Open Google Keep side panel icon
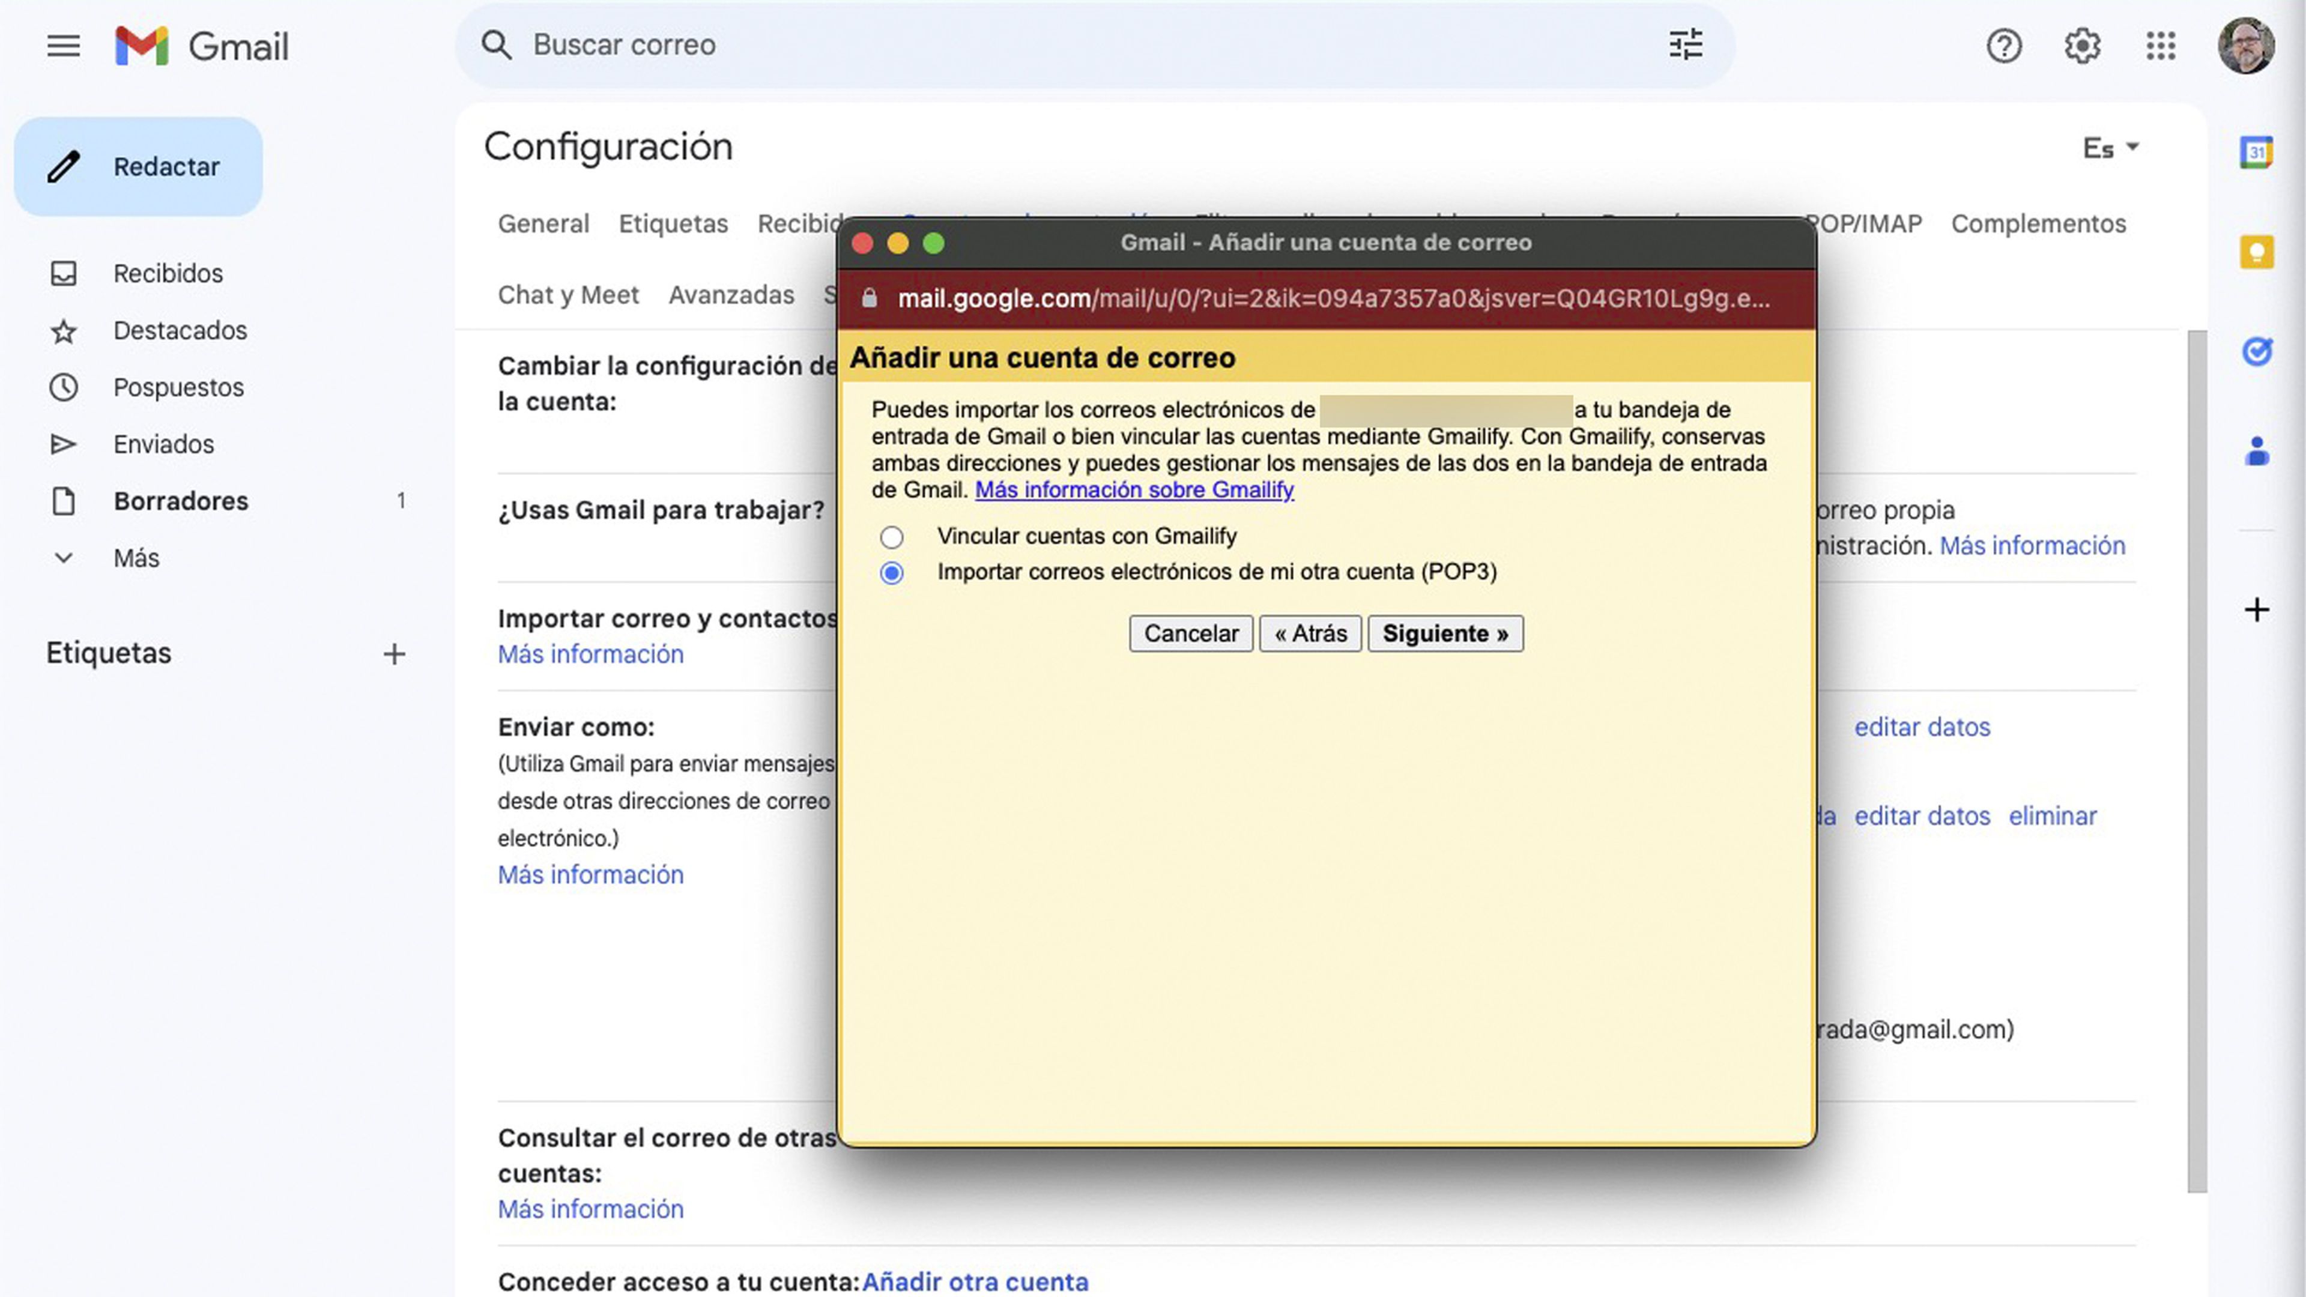 2257,252
